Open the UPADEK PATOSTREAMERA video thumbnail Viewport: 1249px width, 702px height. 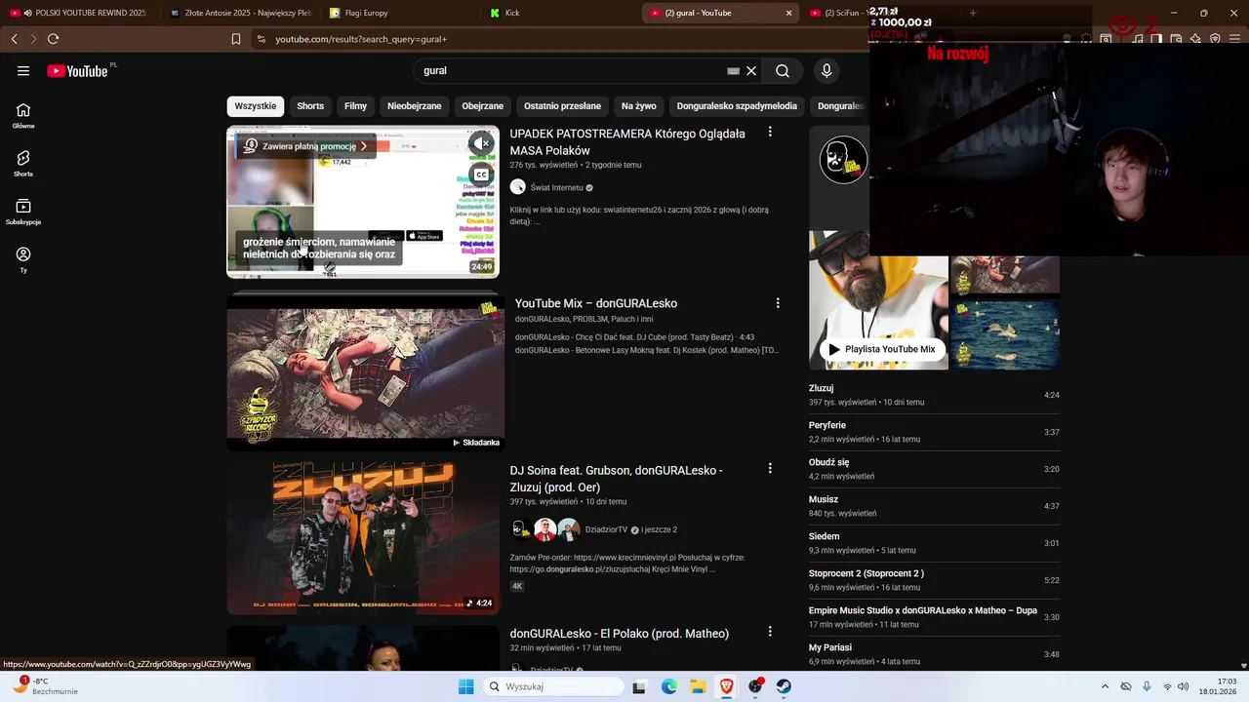363,202
